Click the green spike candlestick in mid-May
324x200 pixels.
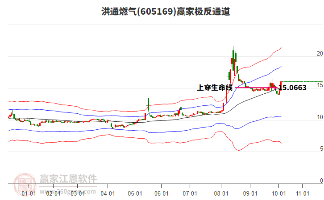tap(148, 104)
